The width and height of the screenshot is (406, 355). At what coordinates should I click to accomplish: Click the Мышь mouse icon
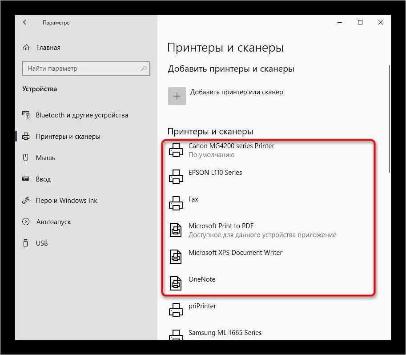[x=26, y=157]
